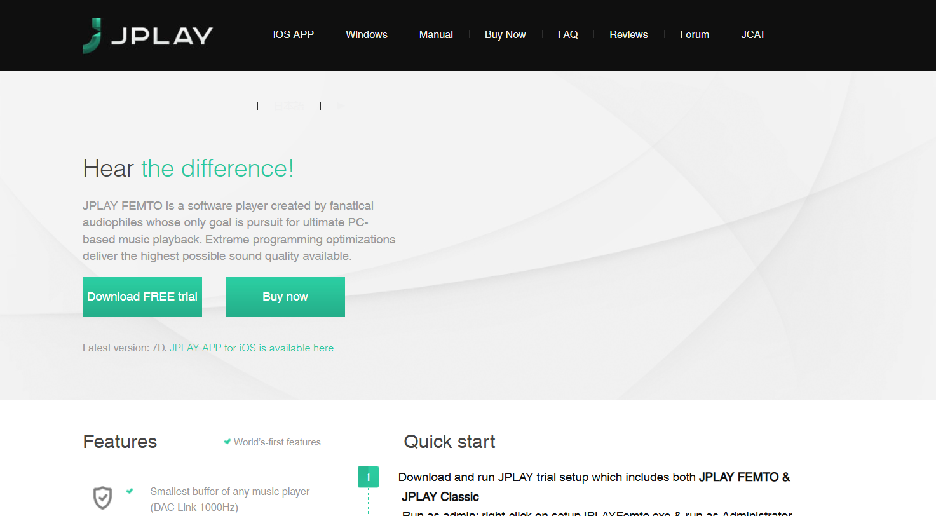The height and width of the screenshot is (516, 936).
Task: Click the 'for iOS is available here' link
Action: pyautogui.click(x=279, y=348)
